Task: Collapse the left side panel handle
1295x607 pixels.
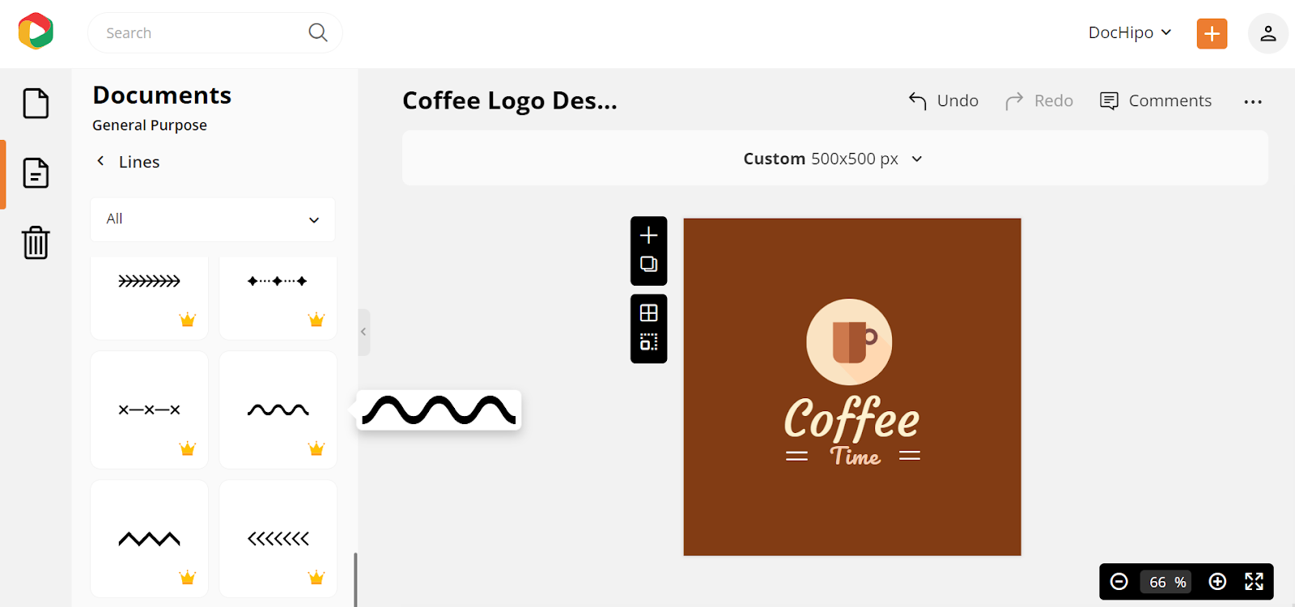Action: 364,332
